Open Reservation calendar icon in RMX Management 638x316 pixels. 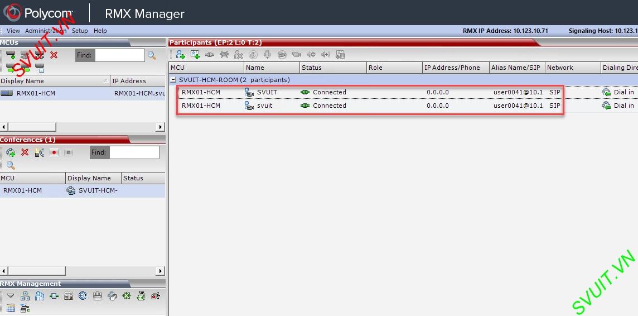[11, 308]
